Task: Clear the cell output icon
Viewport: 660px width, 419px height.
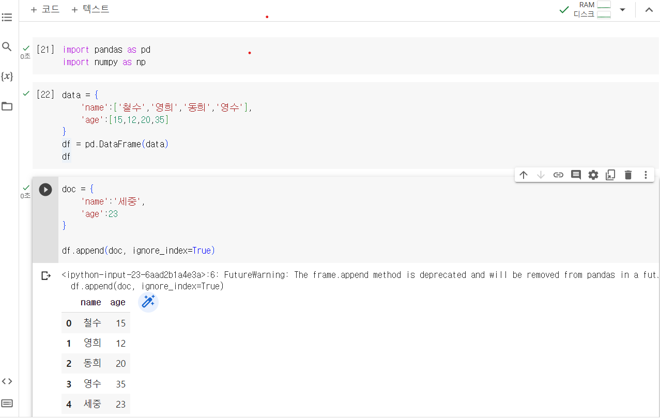Action: [x=46, y=276]
